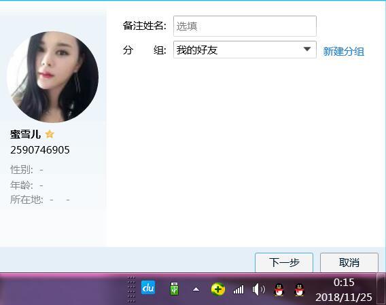Open the 360 security green plus icon
386x305 pixels.
tap(218, 289)
